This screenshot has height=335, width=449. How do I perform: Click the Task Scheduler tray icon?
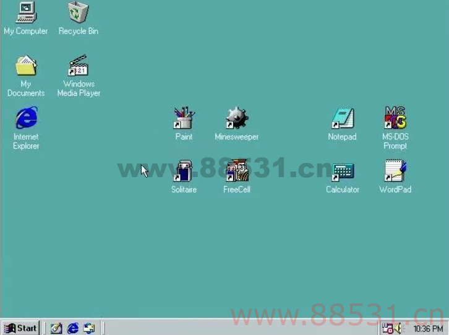pos(387,328)
